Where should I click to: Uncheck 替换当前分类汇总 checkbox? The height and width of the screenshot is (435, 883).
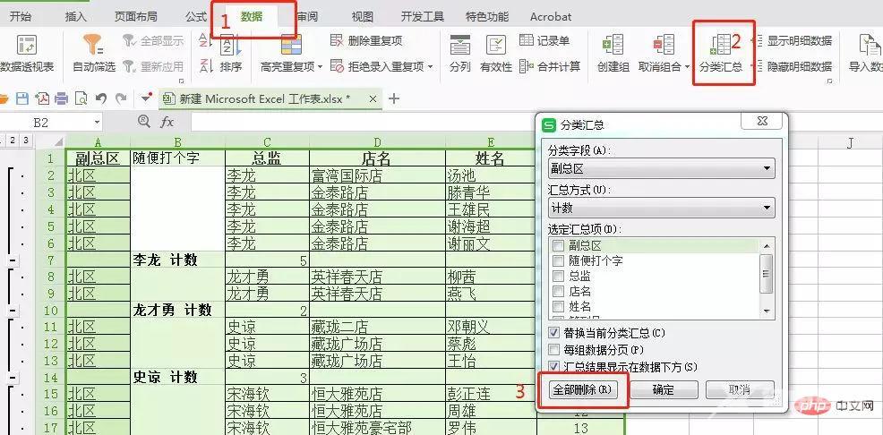point(555,333)
